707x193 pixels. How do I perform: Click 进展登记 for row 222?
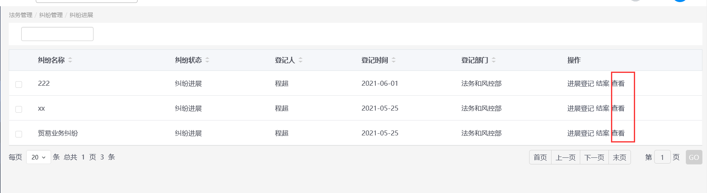coord(581,84)
